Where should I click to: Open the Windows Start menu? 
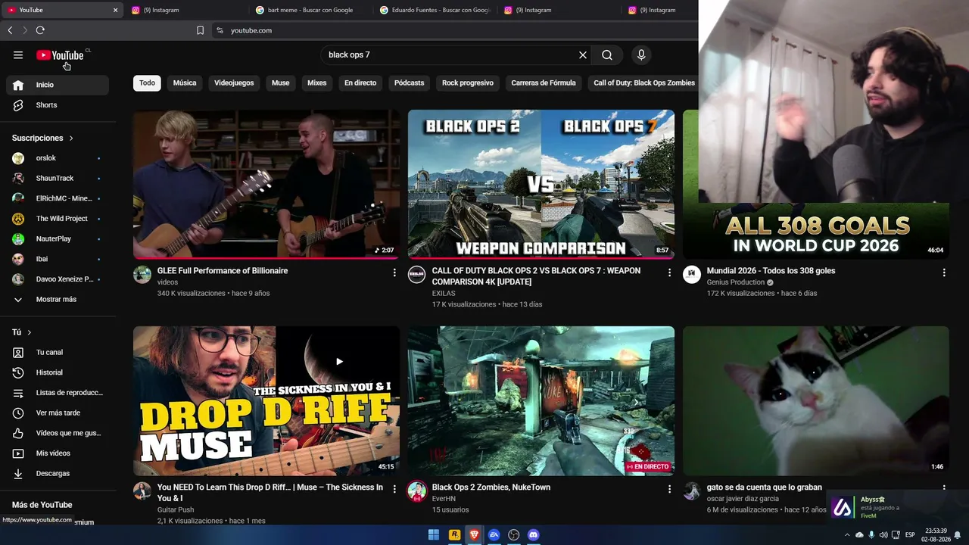tap(434, 535)
